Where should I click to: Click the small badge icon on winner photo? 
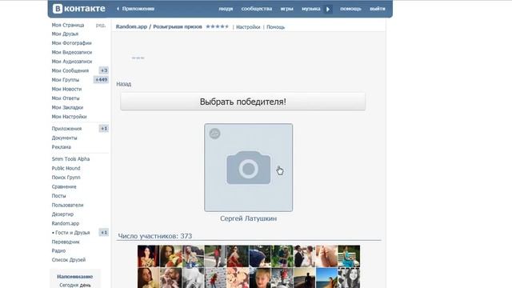214,134
